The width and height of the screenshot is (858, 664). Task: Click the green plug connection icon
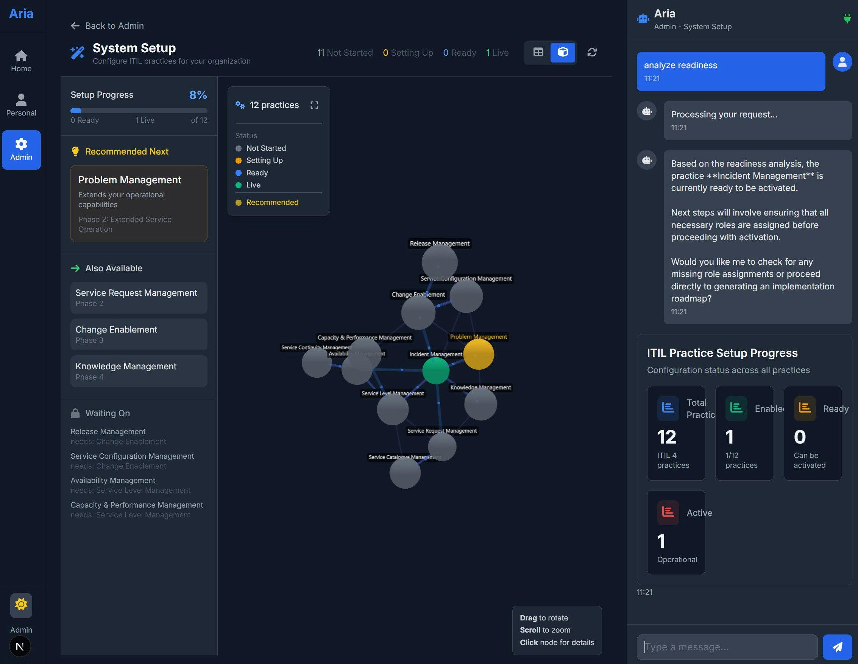[x=847, y=19]
